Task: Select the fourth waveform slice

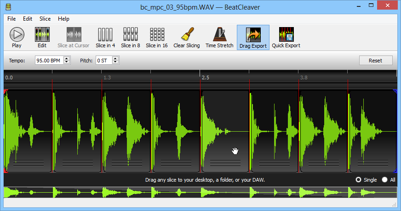Action: [x=176, y=131]
